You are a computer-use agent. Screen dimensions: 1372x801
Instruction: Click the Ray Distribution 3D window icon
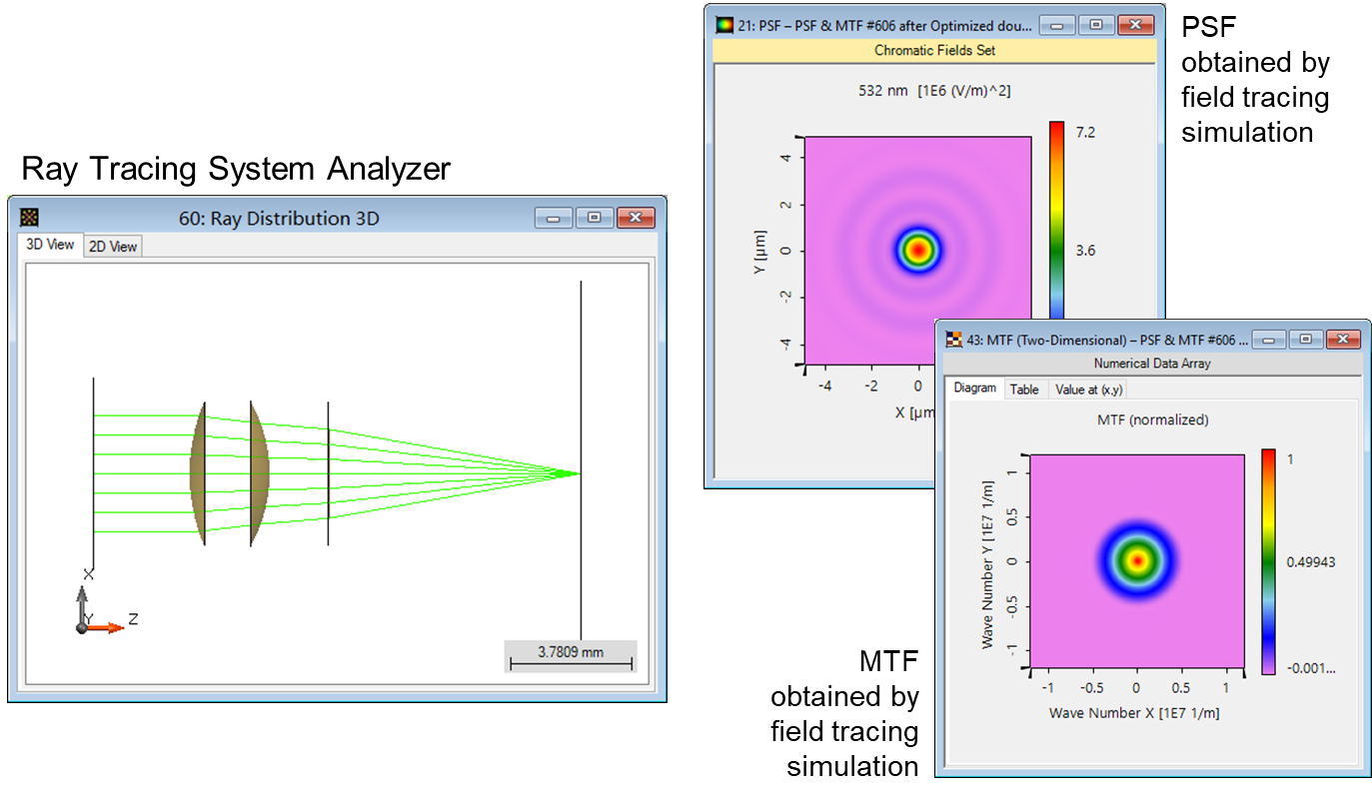coord(29,217)
